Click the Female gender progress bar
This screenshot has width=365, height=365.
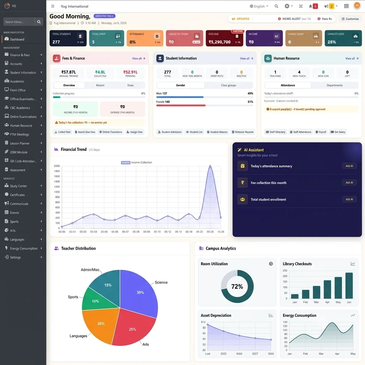(x=205, y=106)
